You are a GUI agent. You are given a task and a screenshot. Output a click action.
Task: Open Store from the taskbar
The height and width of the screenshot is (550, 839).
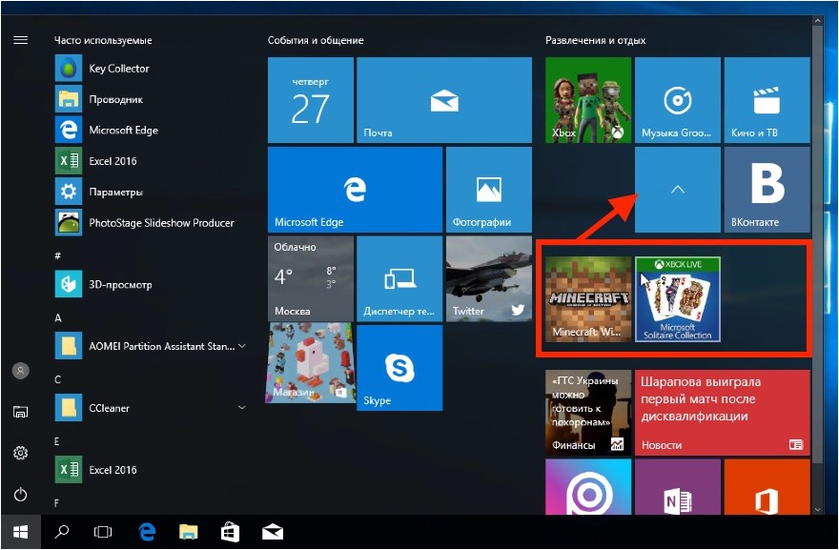230,532
